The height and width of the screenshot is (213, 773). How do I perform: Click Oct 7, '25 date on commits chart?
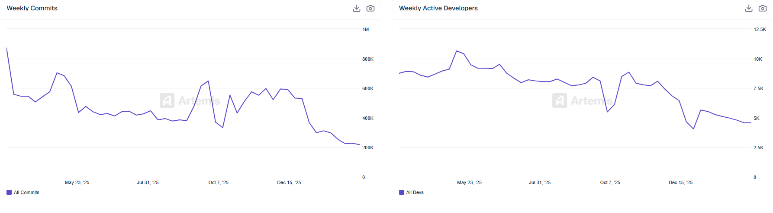[219, 182]
